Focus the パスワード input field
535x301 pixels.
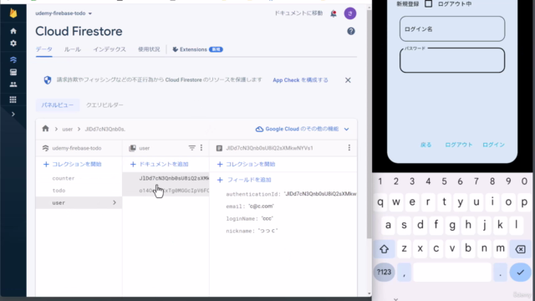(x=452, y=60)
